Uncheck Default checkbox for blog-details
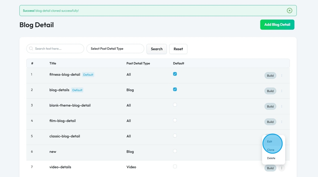 [175, 89]
